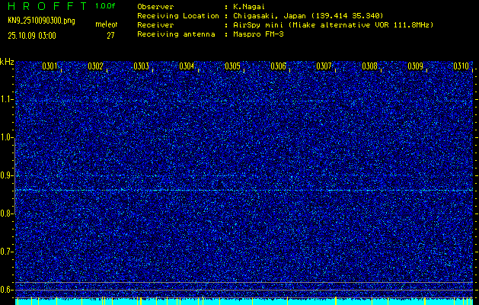The image size is (479, 305).
Task: Click the 0.7 frequency axis label
Action: pyautogui.click(x=7, y=251)
